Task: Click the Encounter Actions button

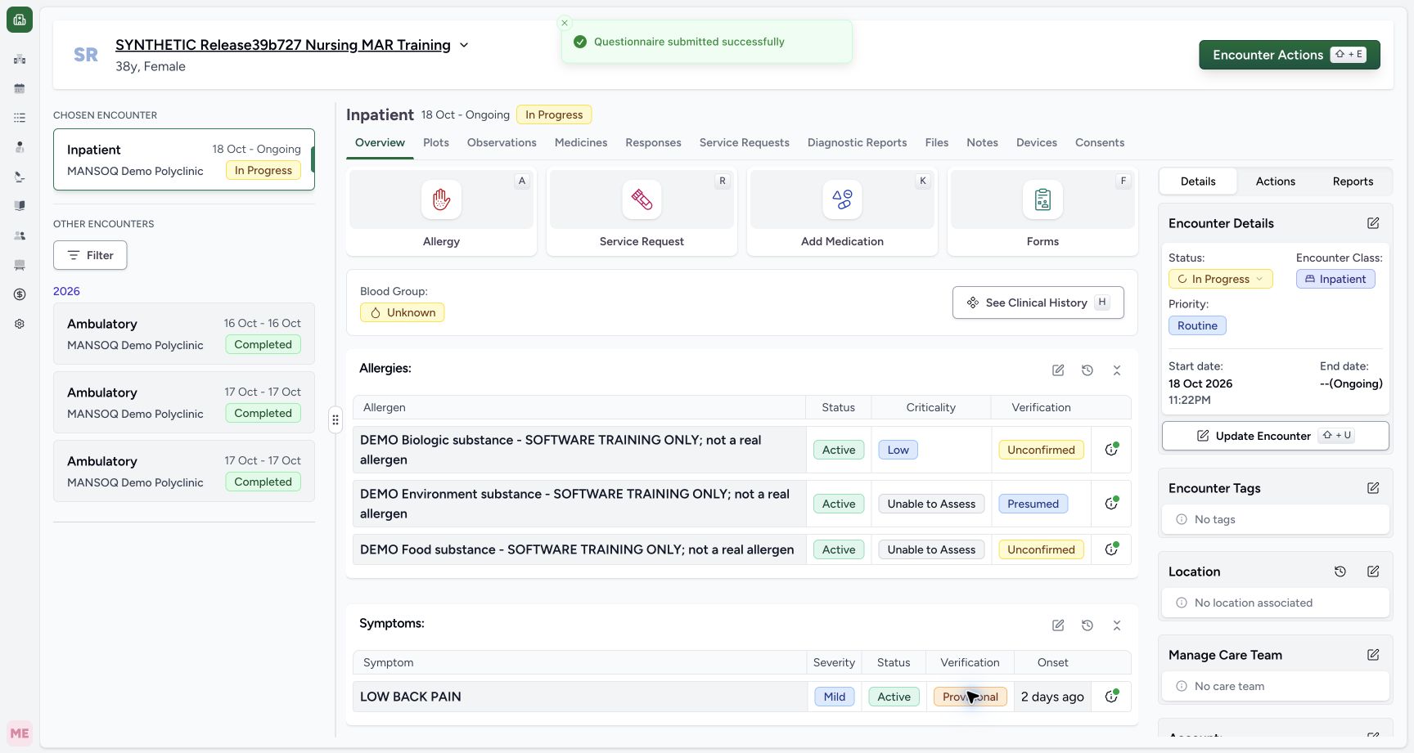Action: click(x=1290, y=55)
